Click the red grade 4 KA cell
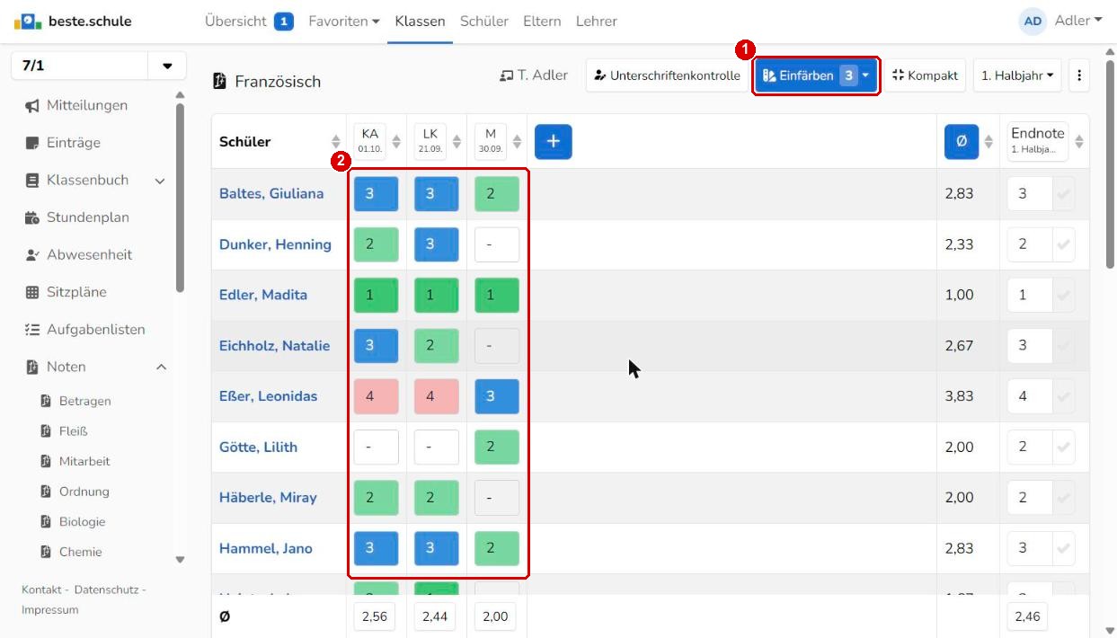The width and height of the screenshot is (1117, 638). [x=376, y=396]
